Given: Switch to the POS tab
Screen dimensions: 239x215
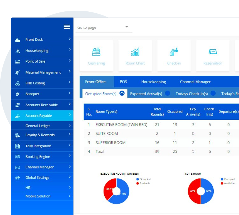Looking at the screenshot, I should tap(123, 82).
